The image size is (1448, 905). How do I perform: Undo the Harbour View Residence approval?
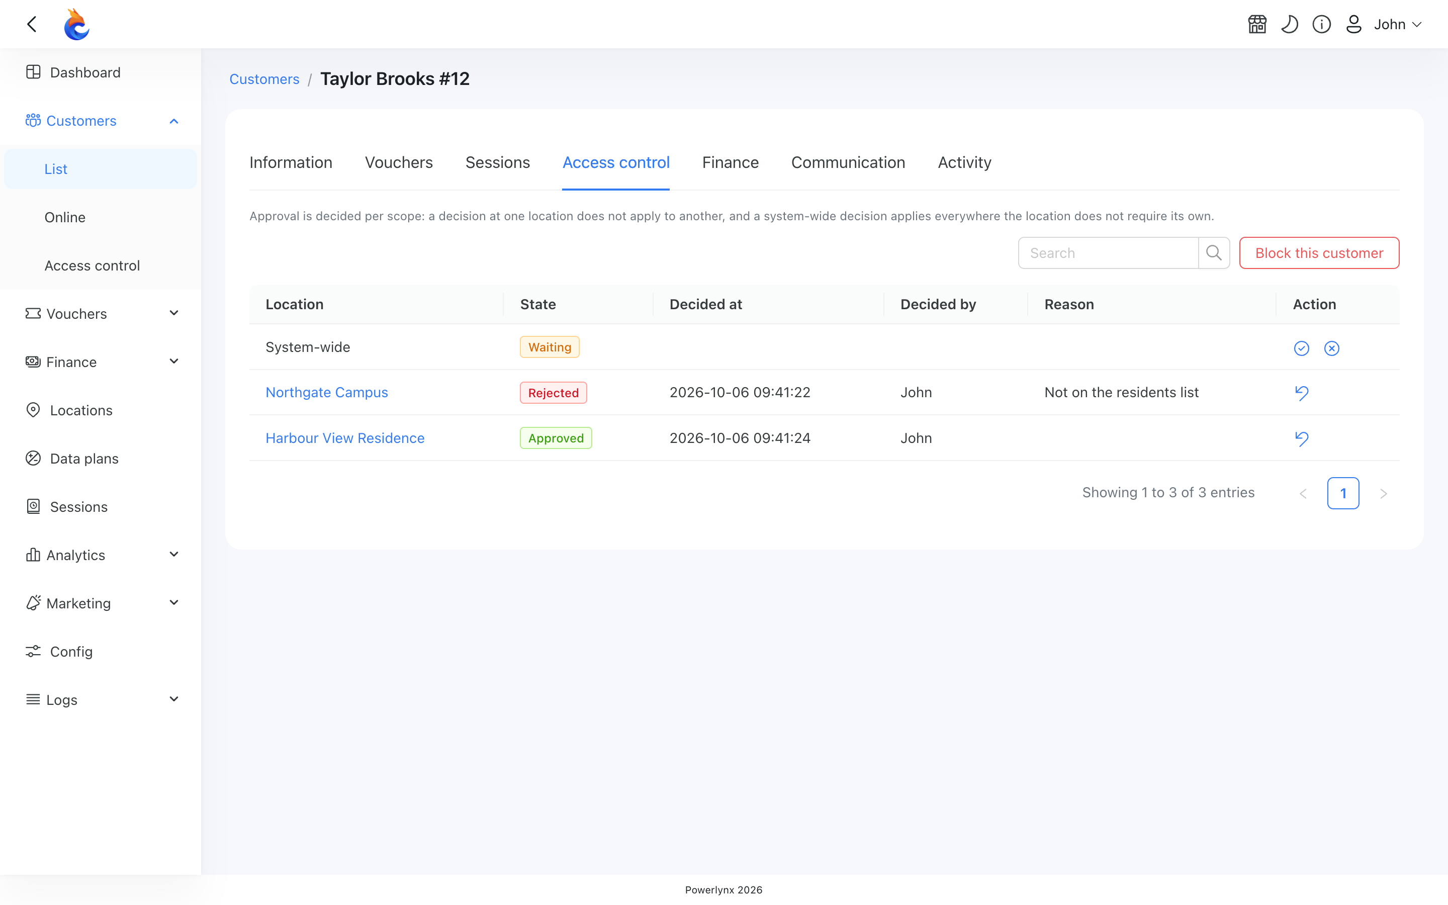coord(1301,438)
